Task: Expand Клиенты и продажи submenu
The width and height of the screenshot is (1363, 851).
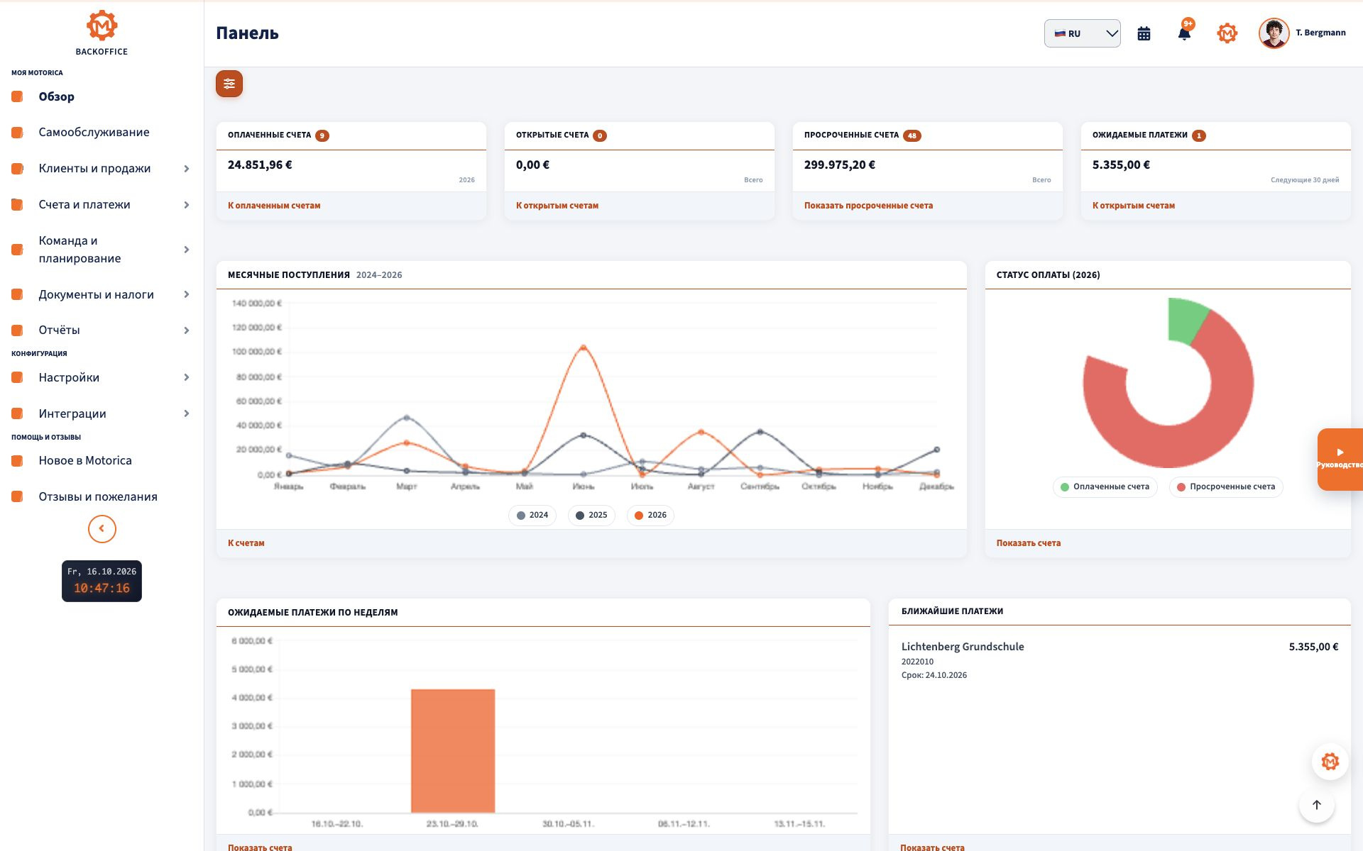Action: [x=186, y=168]
